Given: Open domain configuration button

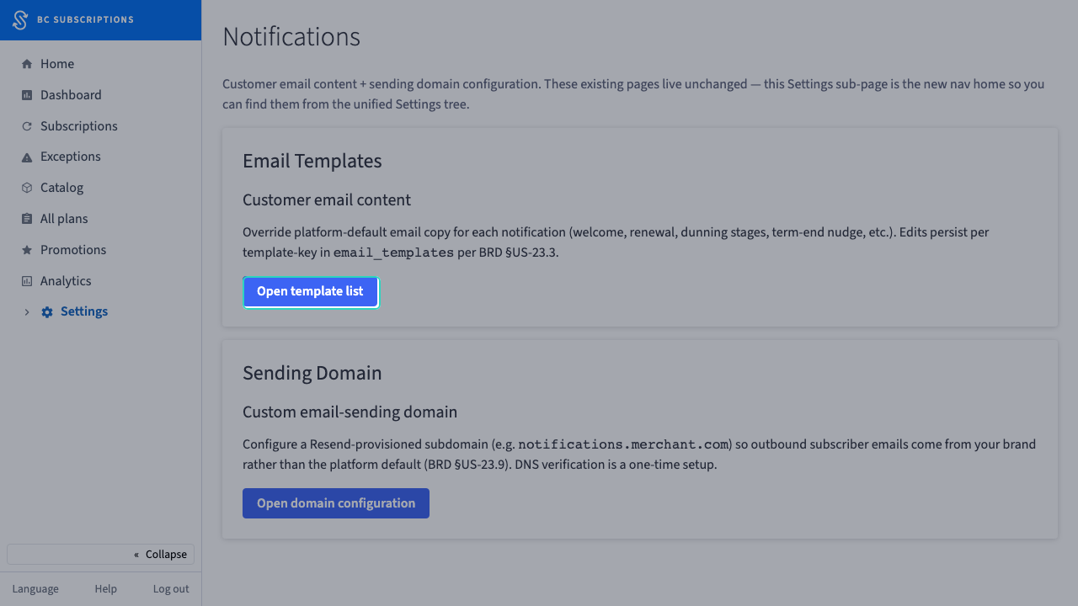Looking at the screenshot, I should click(x=336, y=503).
